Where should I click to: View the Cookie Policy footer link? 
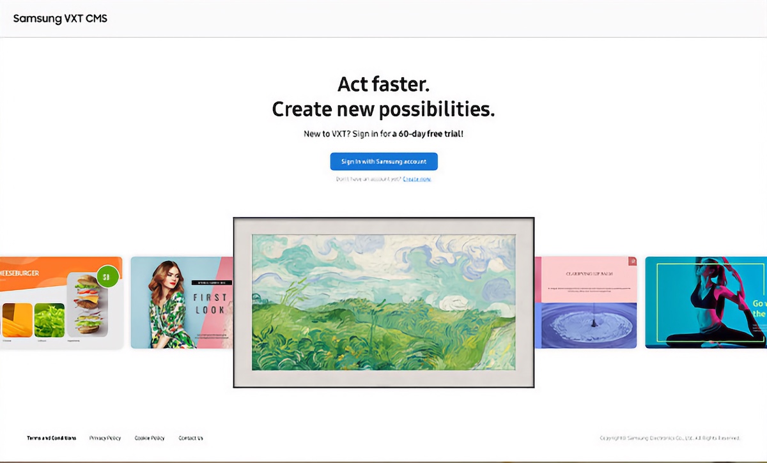coord(150,438)
